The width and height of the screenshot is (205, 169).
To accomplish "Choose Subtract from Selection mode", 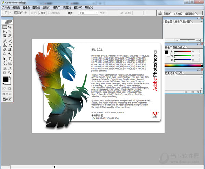I will pos(23,13).
